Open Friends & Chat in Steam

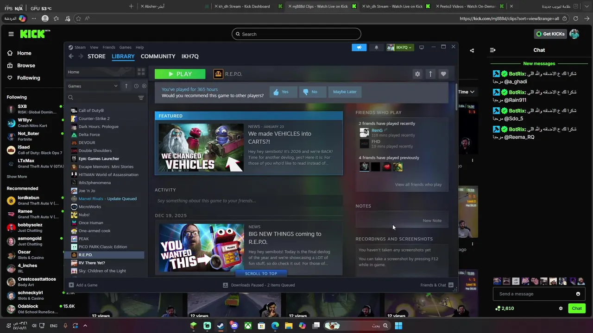[436, 285]
